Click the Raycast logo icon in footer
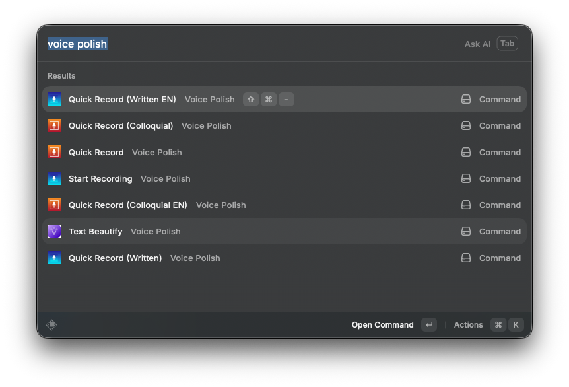Viewport: 569px width, 387px height. [x=51, y=324]
